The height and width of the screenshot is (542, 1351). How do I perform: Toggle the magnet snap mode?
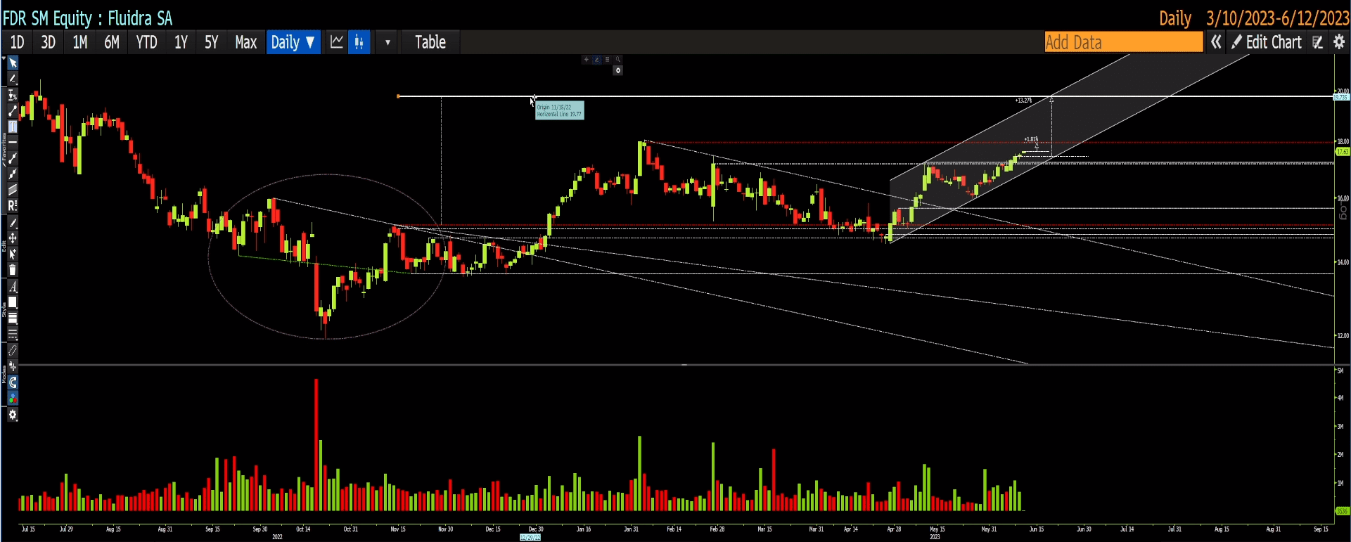click(13, 383)
